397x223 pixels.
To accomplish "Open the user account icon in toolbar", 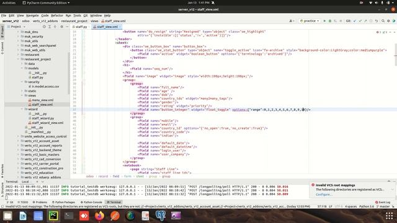I will pyautogui.click(x=292, y=21).
